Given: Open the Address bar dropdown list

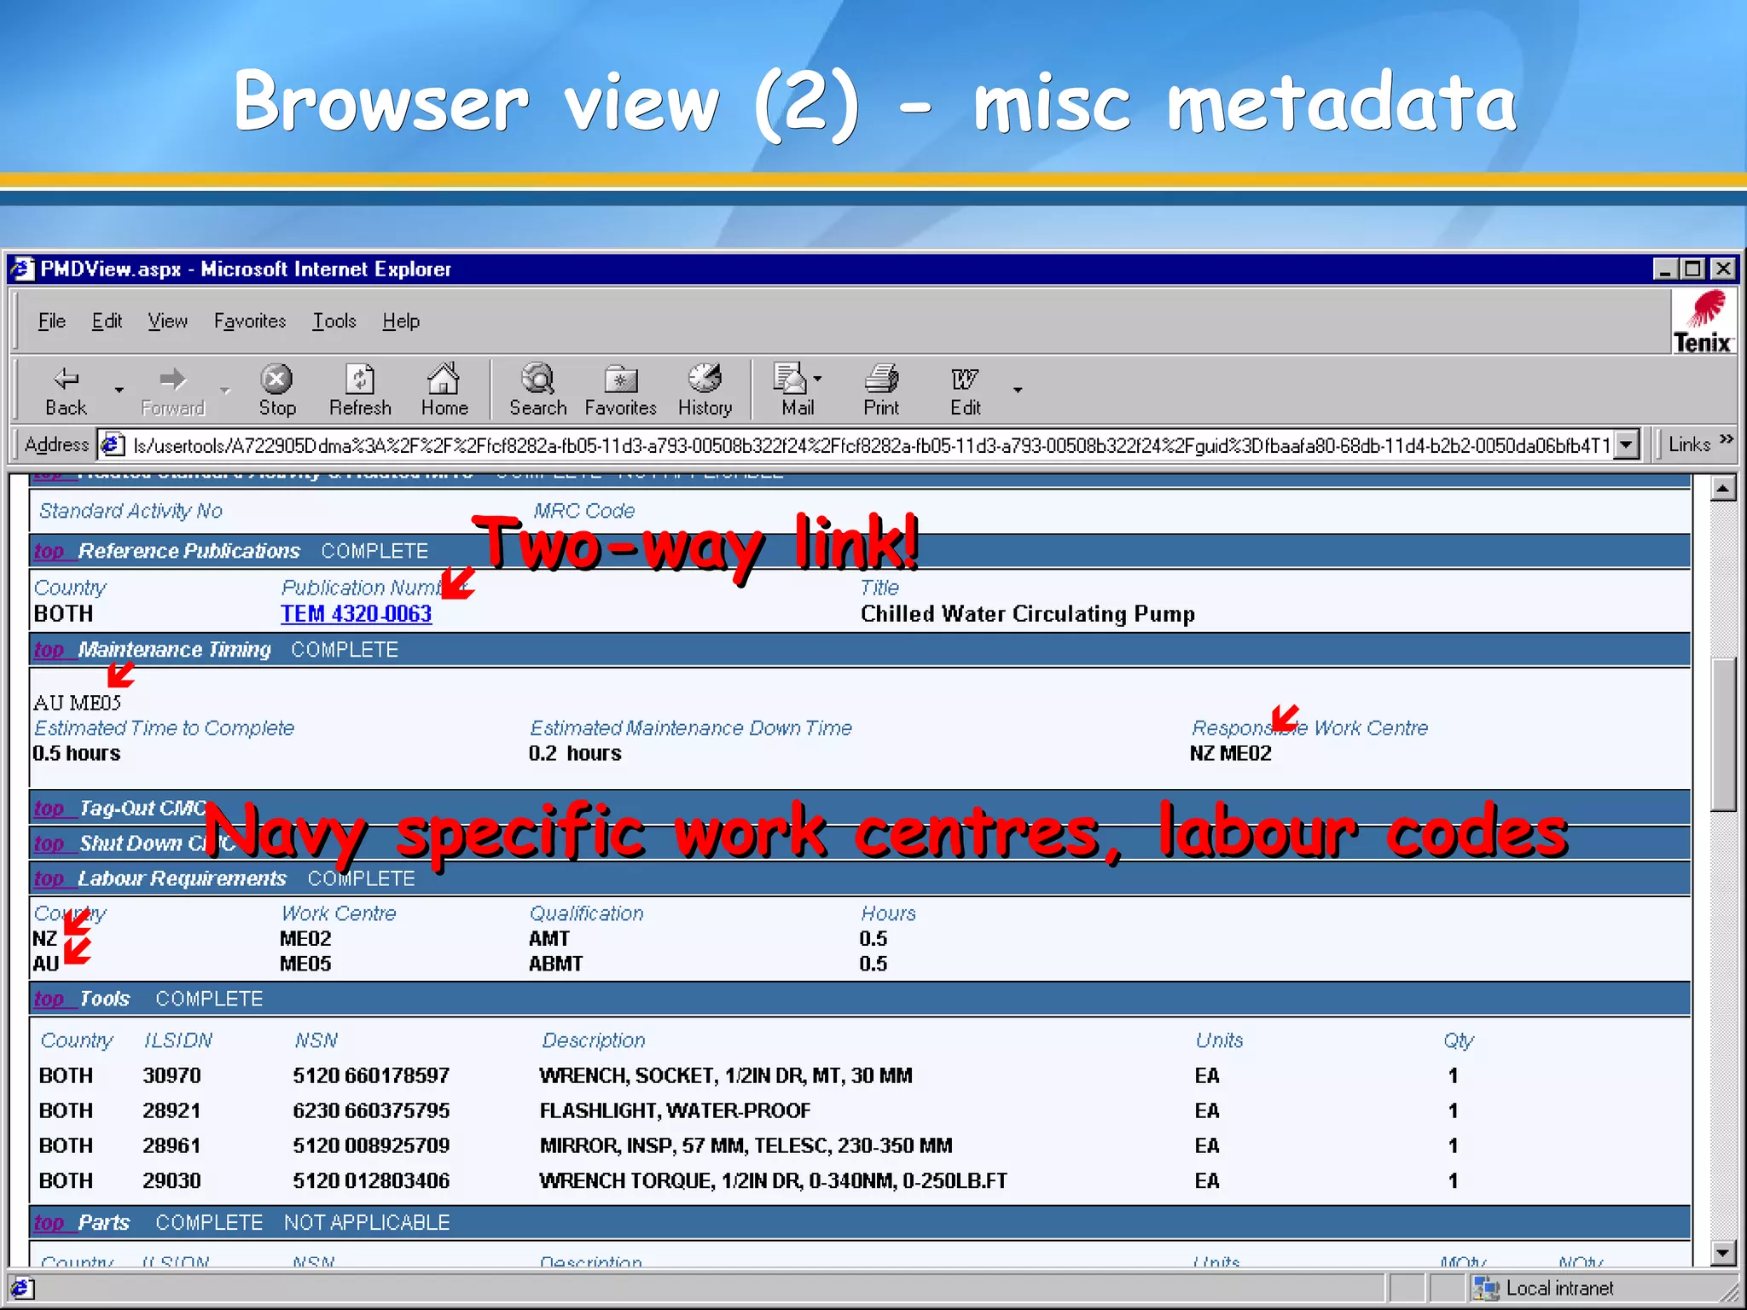Looking at the screenshot, I should [1627, 444].
